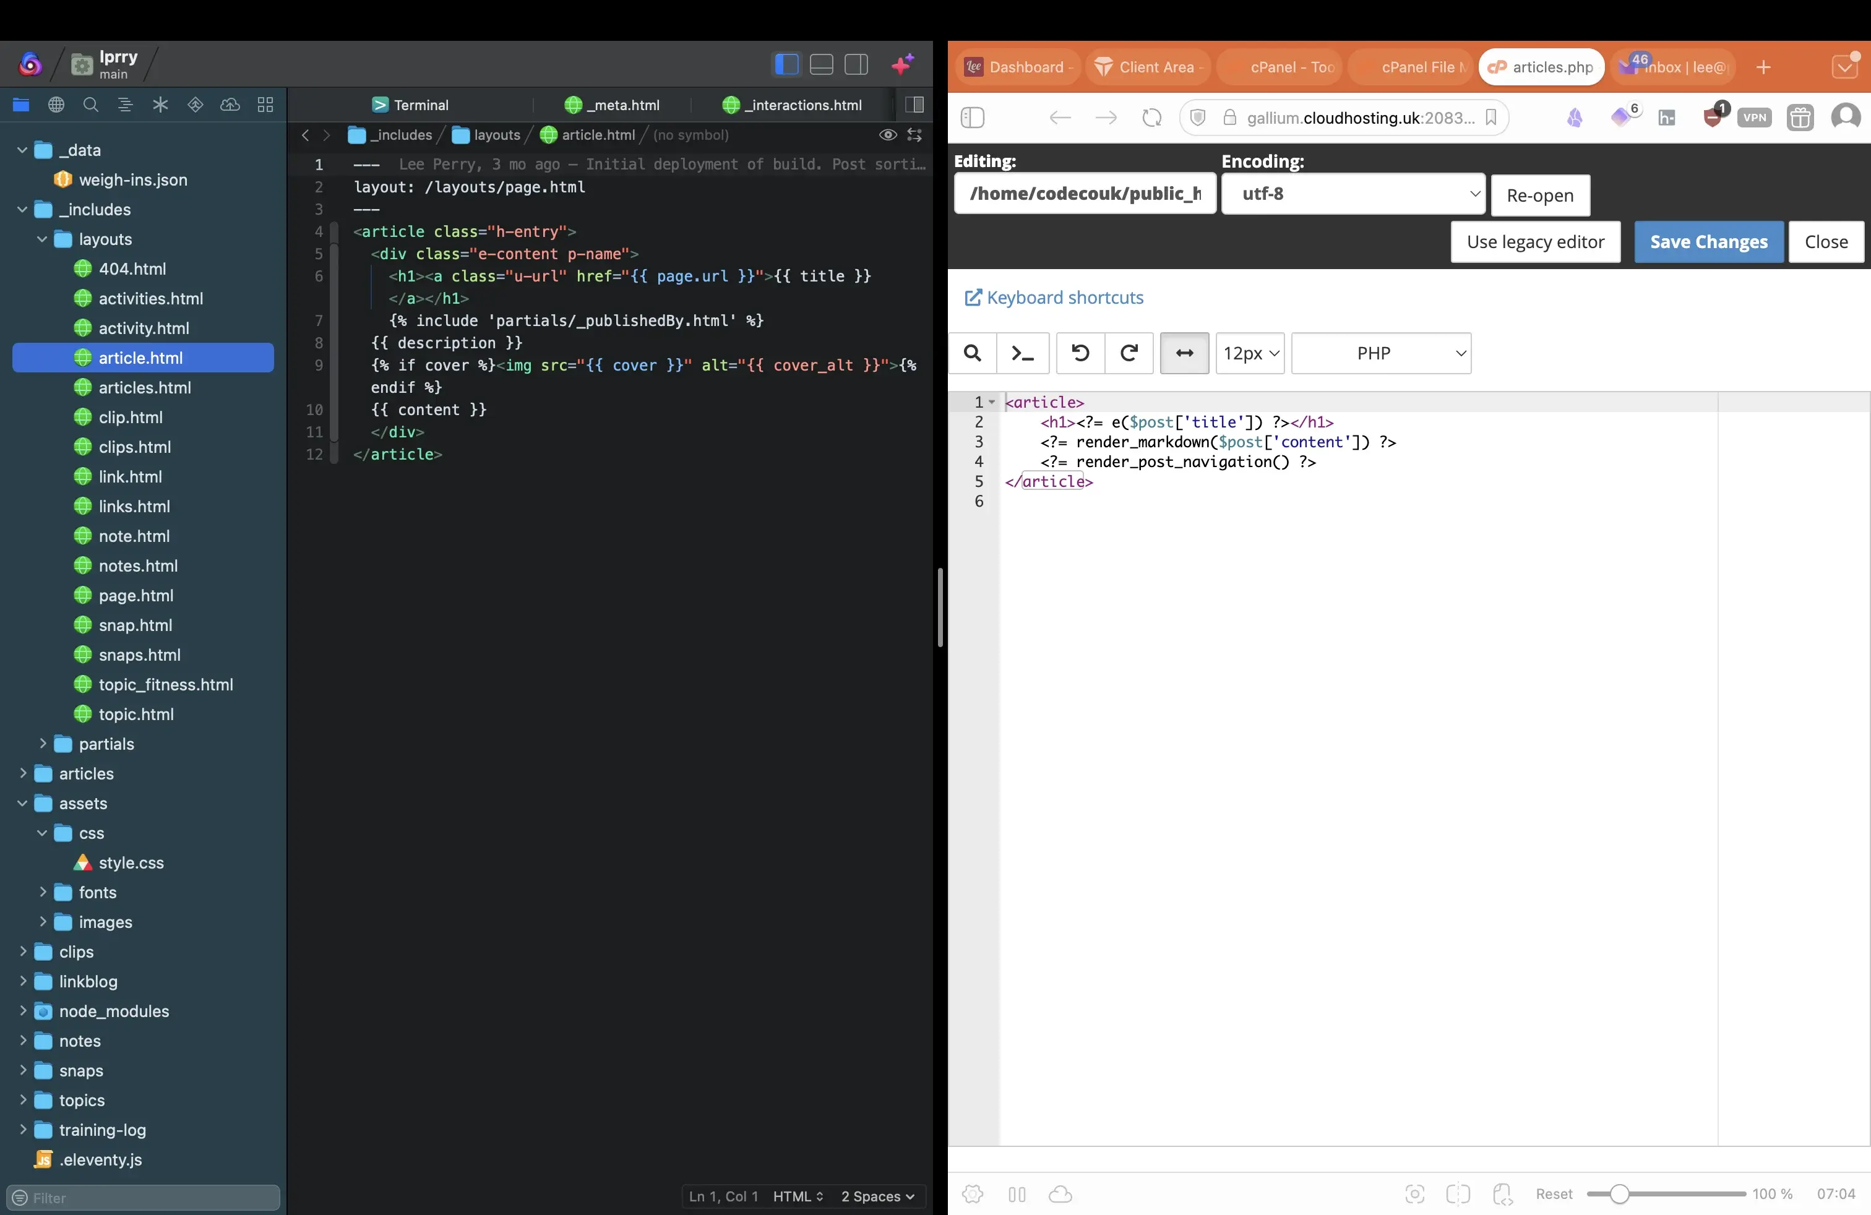The image size is (1871, 1215).
Task: Toggle the left sidebar pane in Nova
Action: tap(786, 64)
